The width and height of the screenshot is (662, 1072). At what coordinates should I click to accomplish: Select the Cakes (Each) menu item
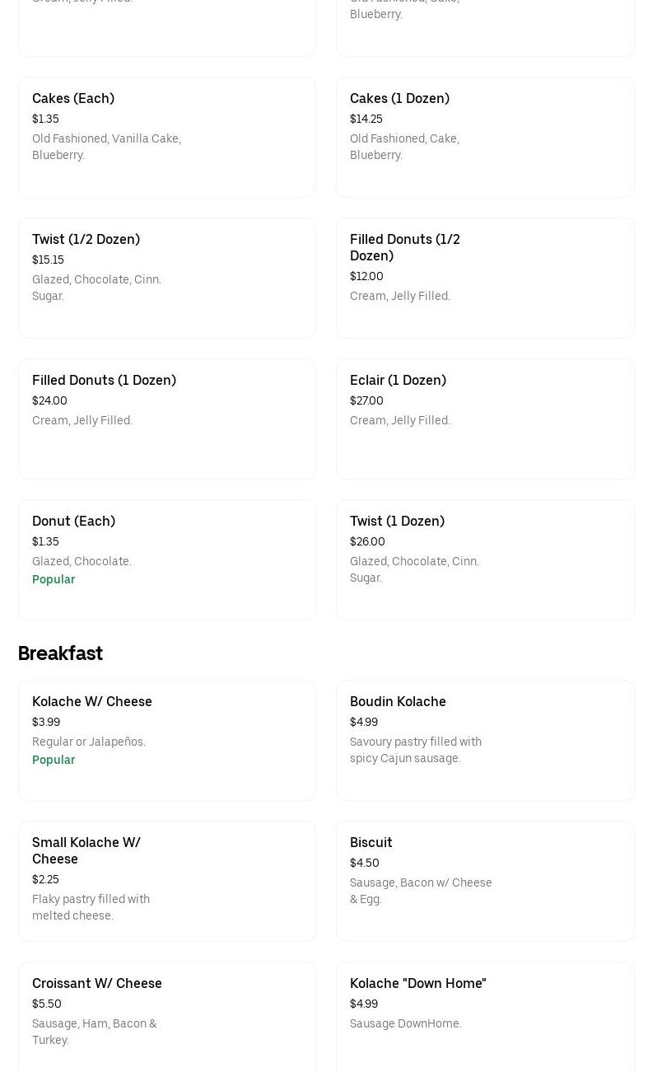(166, 137)
